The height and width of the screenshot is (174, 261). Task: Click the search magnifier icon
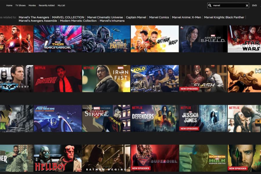pyautogui.click(x=210, y=6)
